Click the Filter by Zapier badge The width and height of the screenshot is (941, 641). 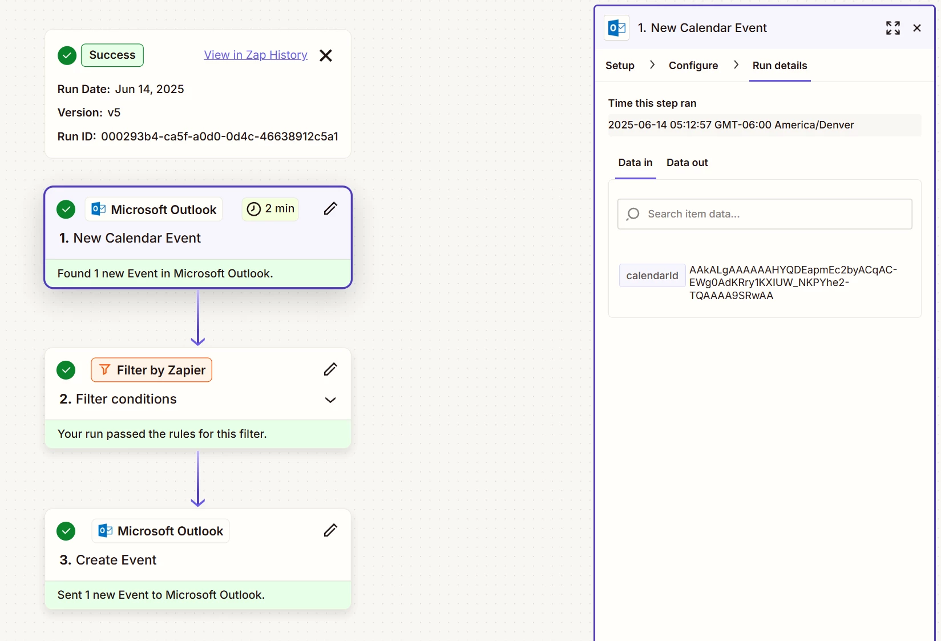pyautogui.click(x=152, y=370)
